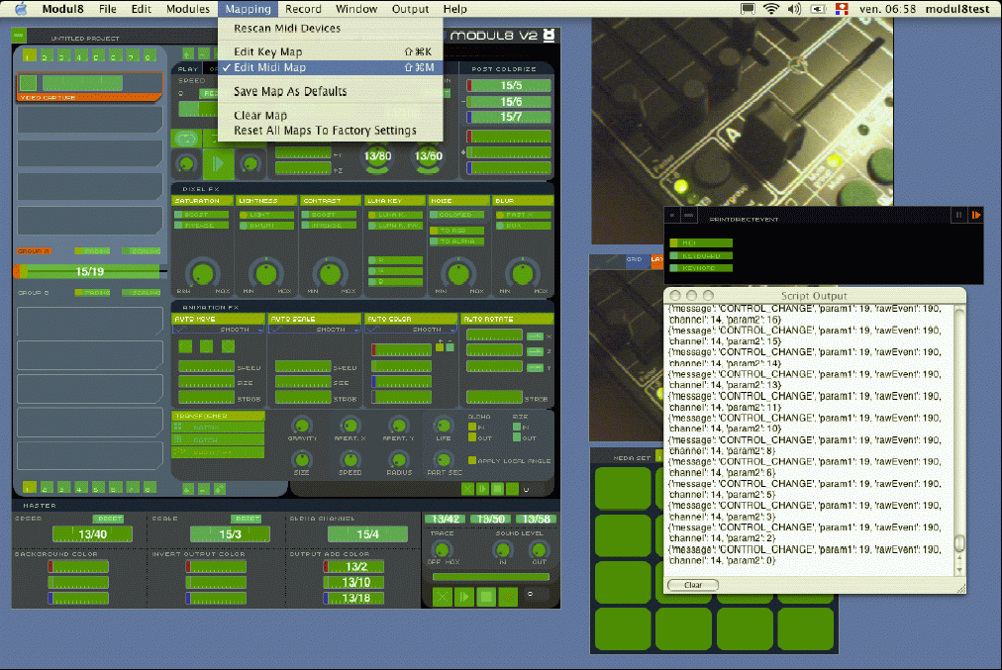Enable Apply Local Angle checkbox

click(x=472, y=460)
